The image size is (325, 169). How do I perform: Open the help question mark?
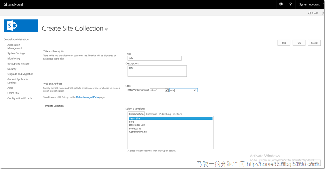click(290, 4)
